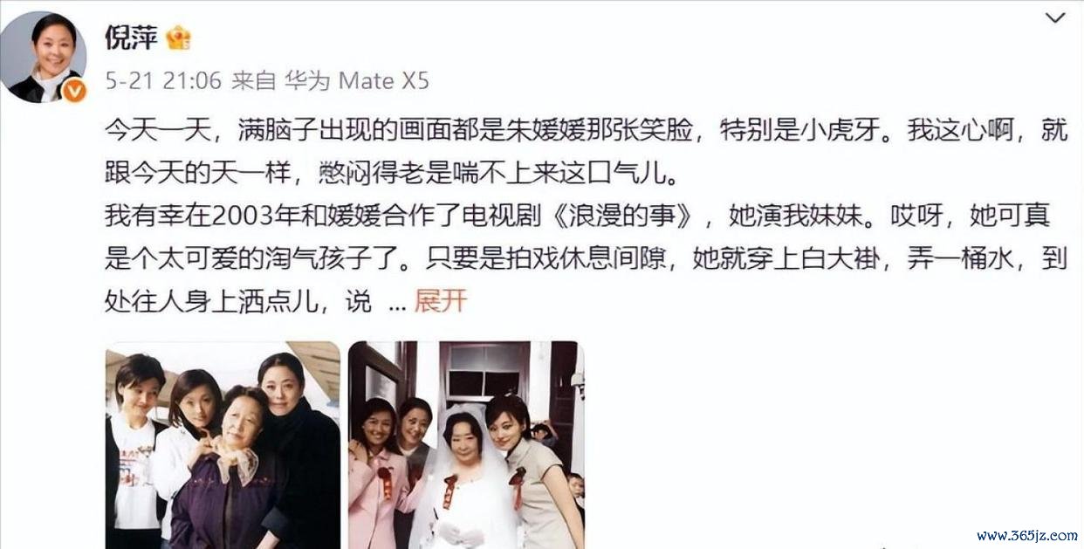1084x549 pixels.
Task: Open the first group photo thumbnail
Action: tap(223, 445)
